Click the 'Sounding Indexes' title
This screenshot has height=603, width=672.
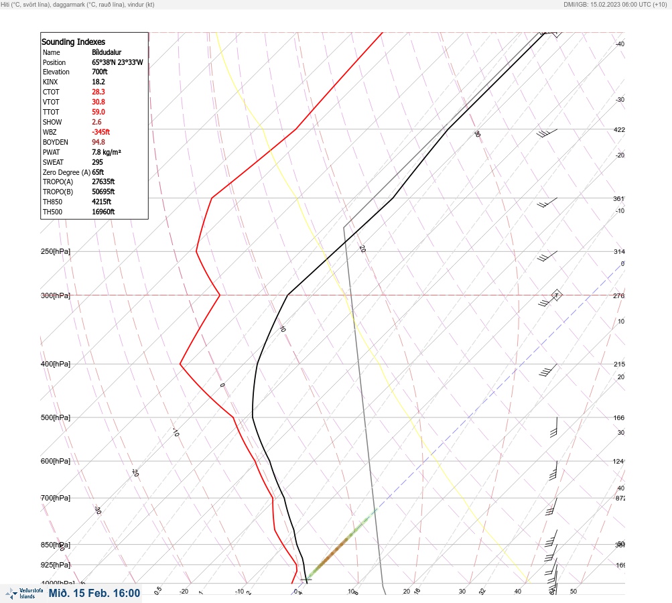73,42
